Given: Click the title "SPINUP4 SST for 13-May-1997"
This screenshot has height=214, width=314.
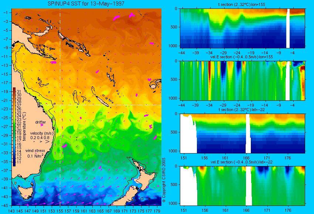Looking at the screenshot, I should pyautogui.click(x=86, y=4).
